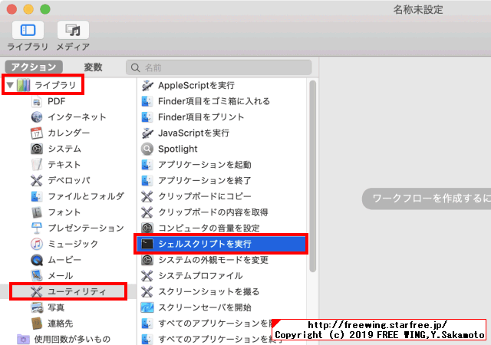
Task: Select the デベロッパ category label
Action: click(x=69, y=181)
